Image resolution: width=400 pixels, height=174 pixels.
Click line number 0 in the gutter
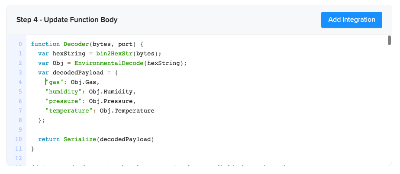pos(20,44)
